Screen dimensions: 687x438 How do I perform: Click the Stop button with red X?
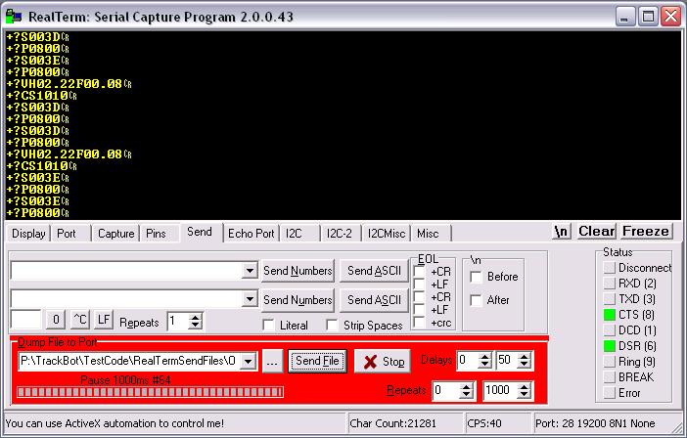point(382,362)
